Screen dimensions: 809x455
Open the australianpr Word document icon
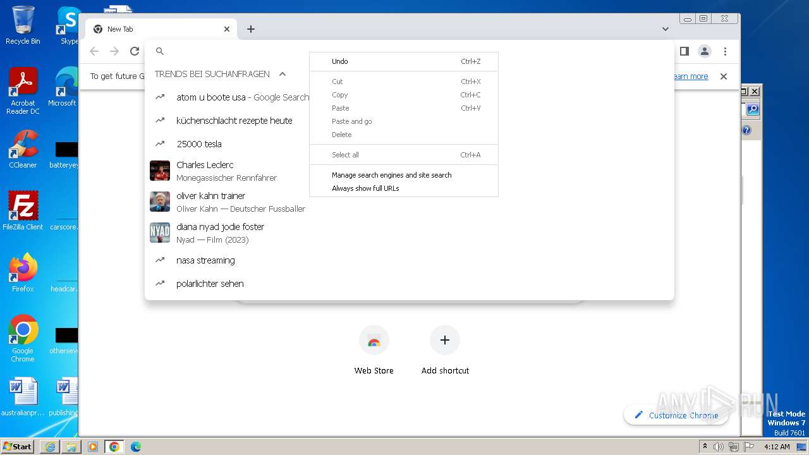23,397
